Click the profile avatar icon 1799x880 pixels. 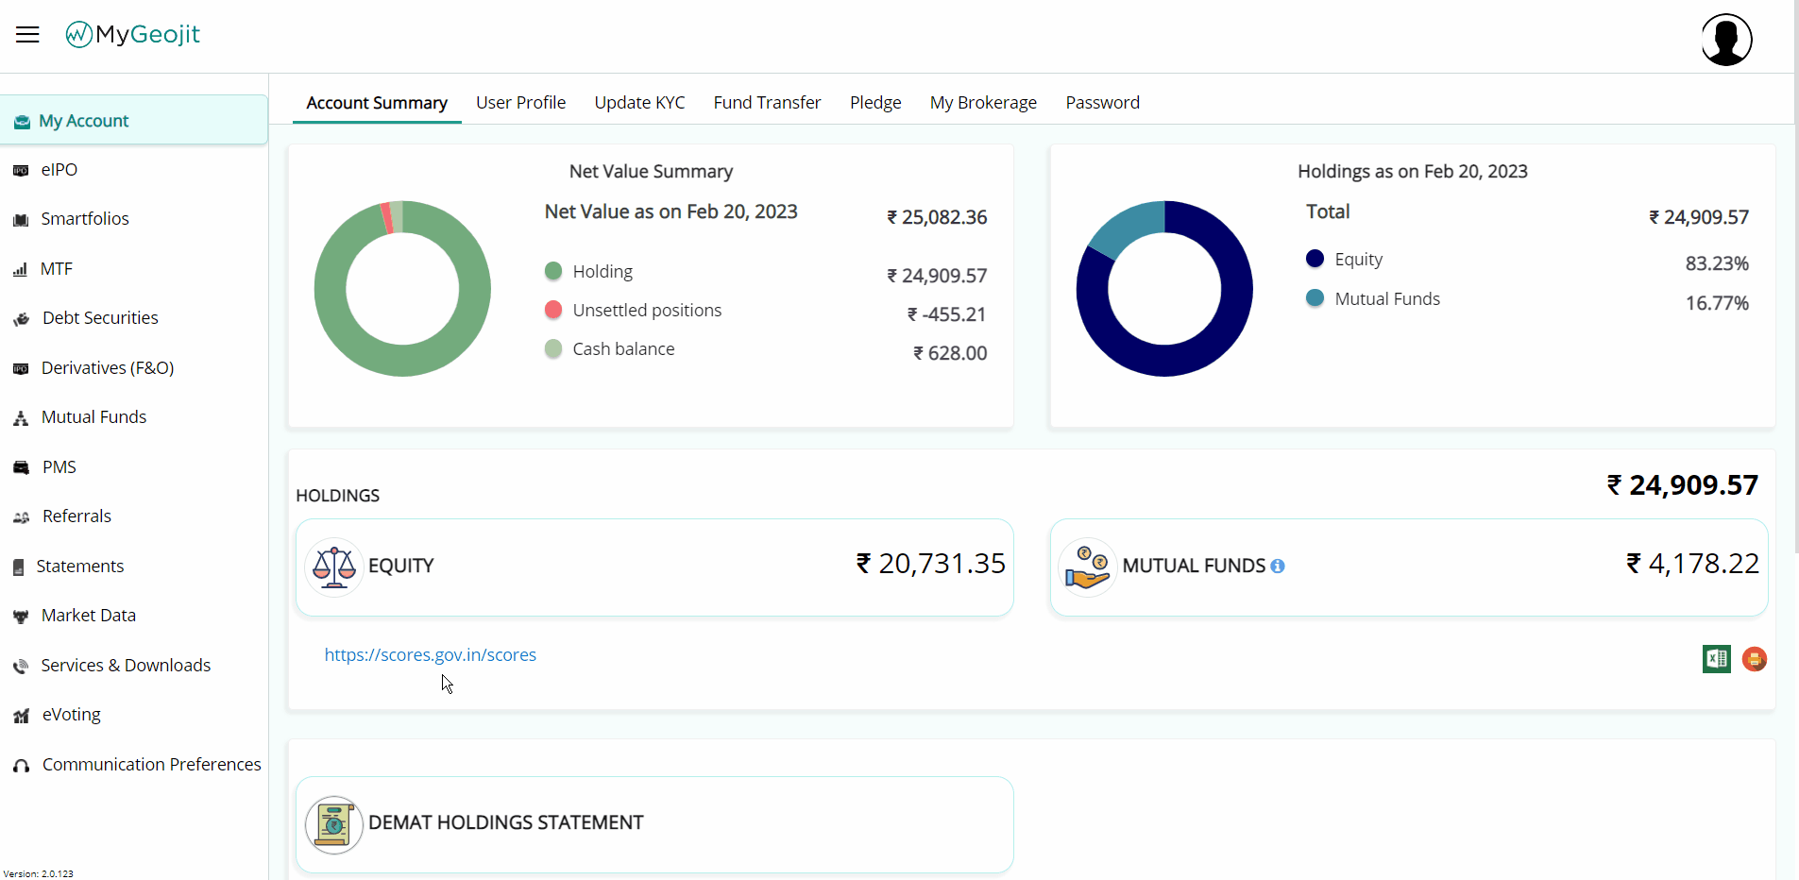(1725, 40)
